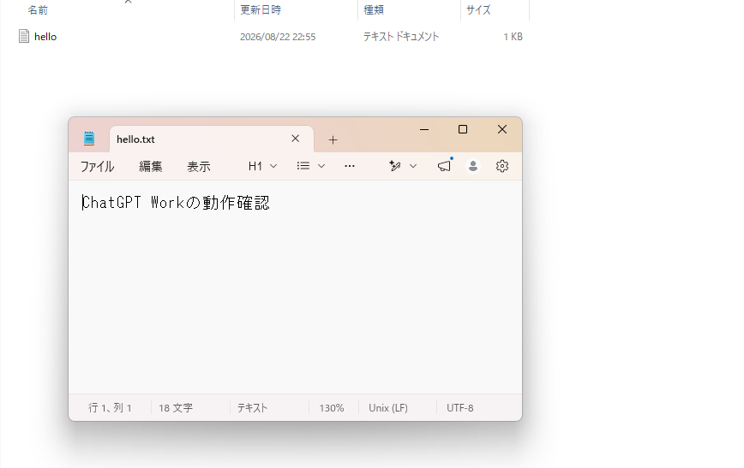Click the 行 1、列 1 position indicator

pyautogui.click(x=110, y=408)
